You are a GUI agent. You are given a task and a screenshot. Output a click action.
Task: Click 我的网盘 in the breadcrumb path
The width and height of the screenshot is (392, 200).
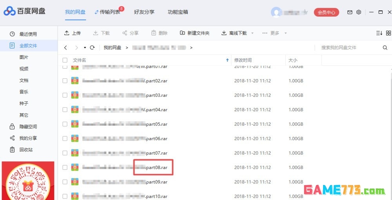[x=113, y=47]
